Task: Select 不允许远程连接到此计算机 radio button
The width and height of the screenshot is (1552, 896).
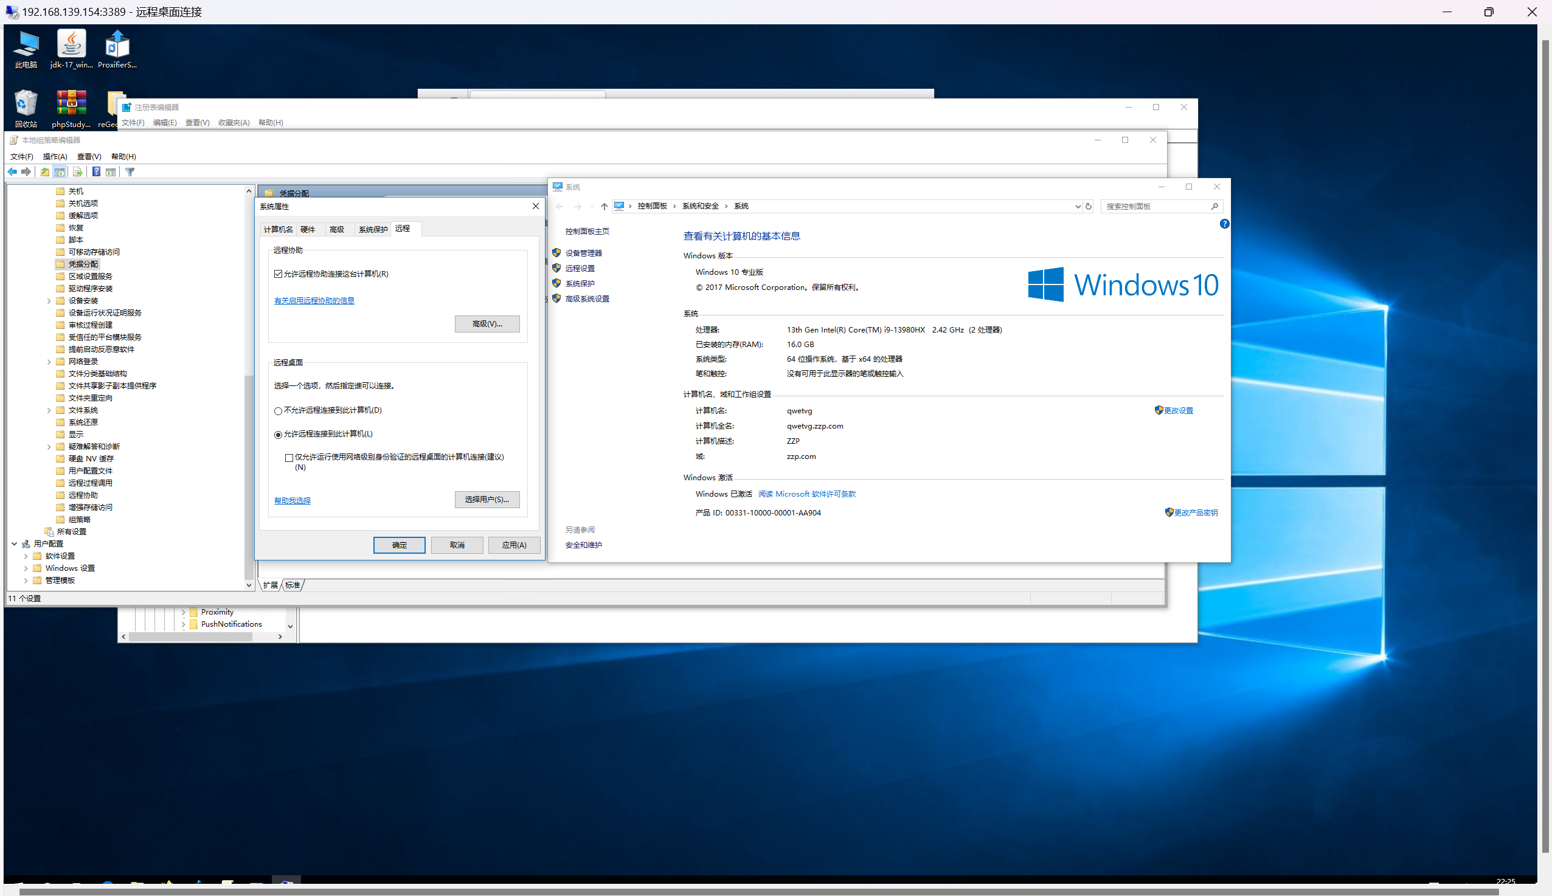Action: point(279,410)
